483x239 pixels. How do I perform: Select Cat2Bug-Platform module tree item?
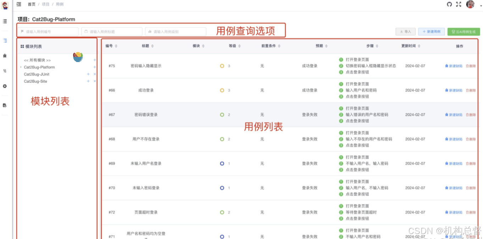pyautogui.click(x=39, y=67)
